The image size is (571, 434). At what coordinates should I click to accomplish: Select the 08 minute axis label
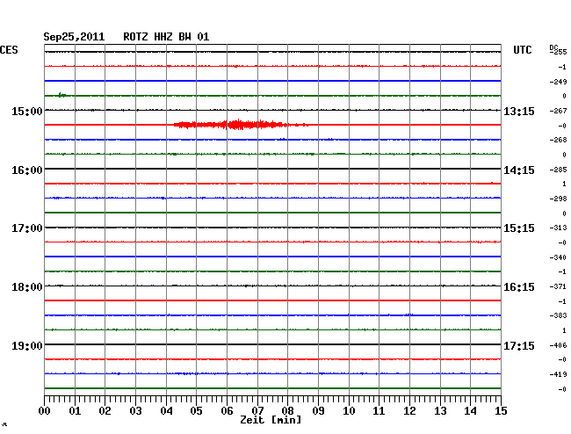point(287,410)
